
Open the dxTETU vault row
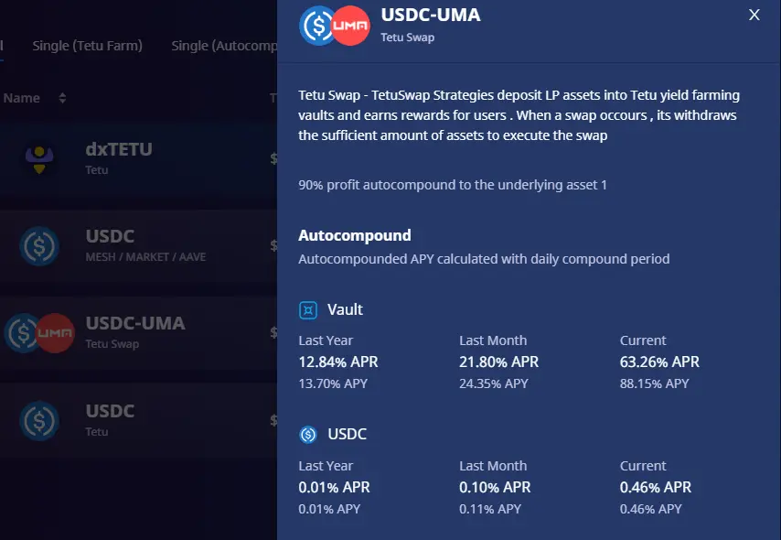[138, 159]
